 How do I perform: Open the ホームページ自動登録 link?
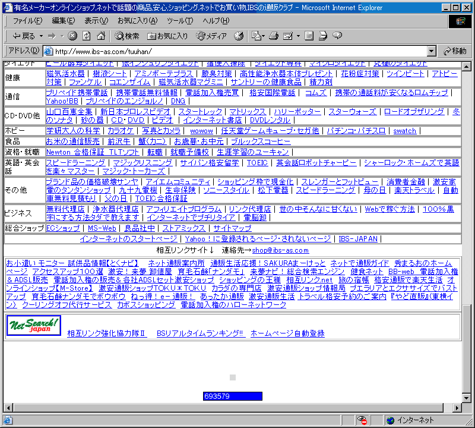coord(287,333)
